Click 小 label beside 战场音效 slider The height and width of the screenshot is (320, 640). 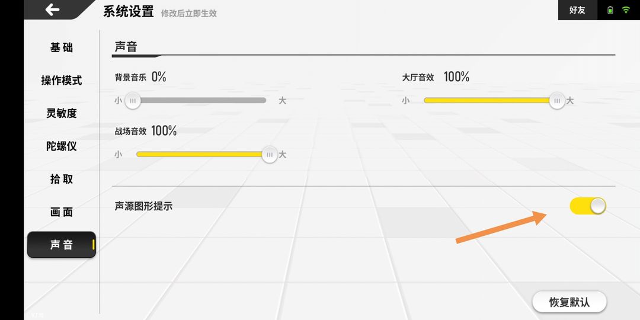pyautogui.click(x=119, y=155)
